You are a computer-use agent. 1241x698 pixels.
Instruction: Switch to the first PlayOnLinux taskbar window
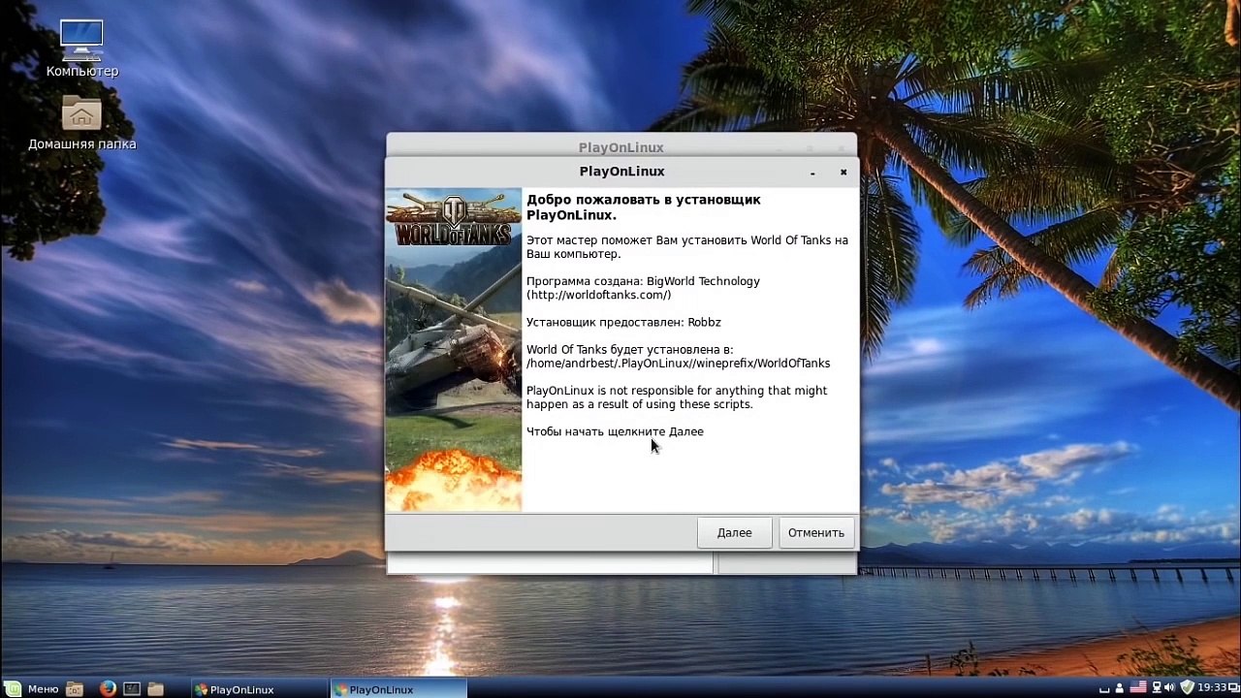pos(258,689)
